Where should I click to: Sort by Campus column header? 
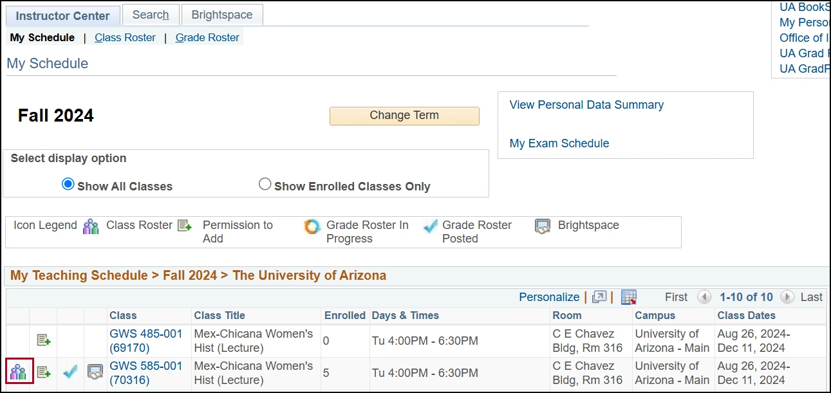point(655,316)
